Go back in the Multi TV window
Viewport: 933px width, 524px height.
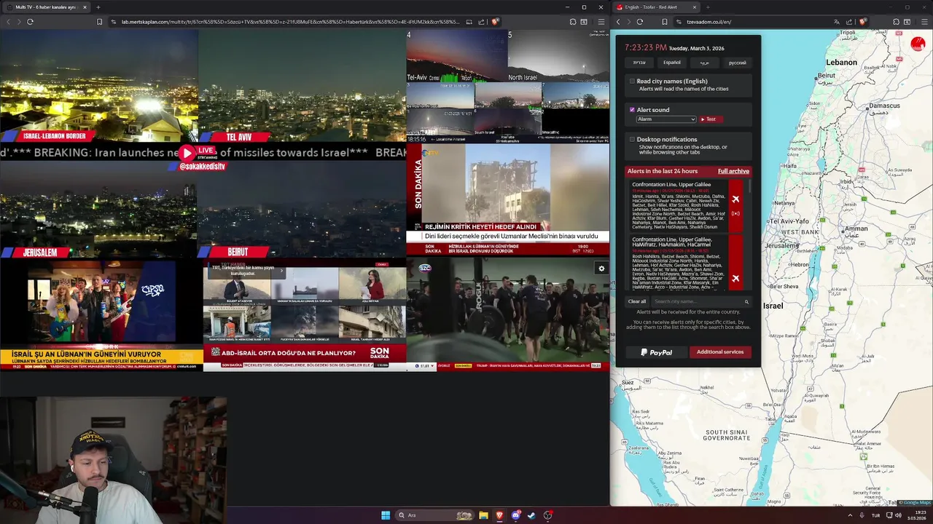pos(8,22)
